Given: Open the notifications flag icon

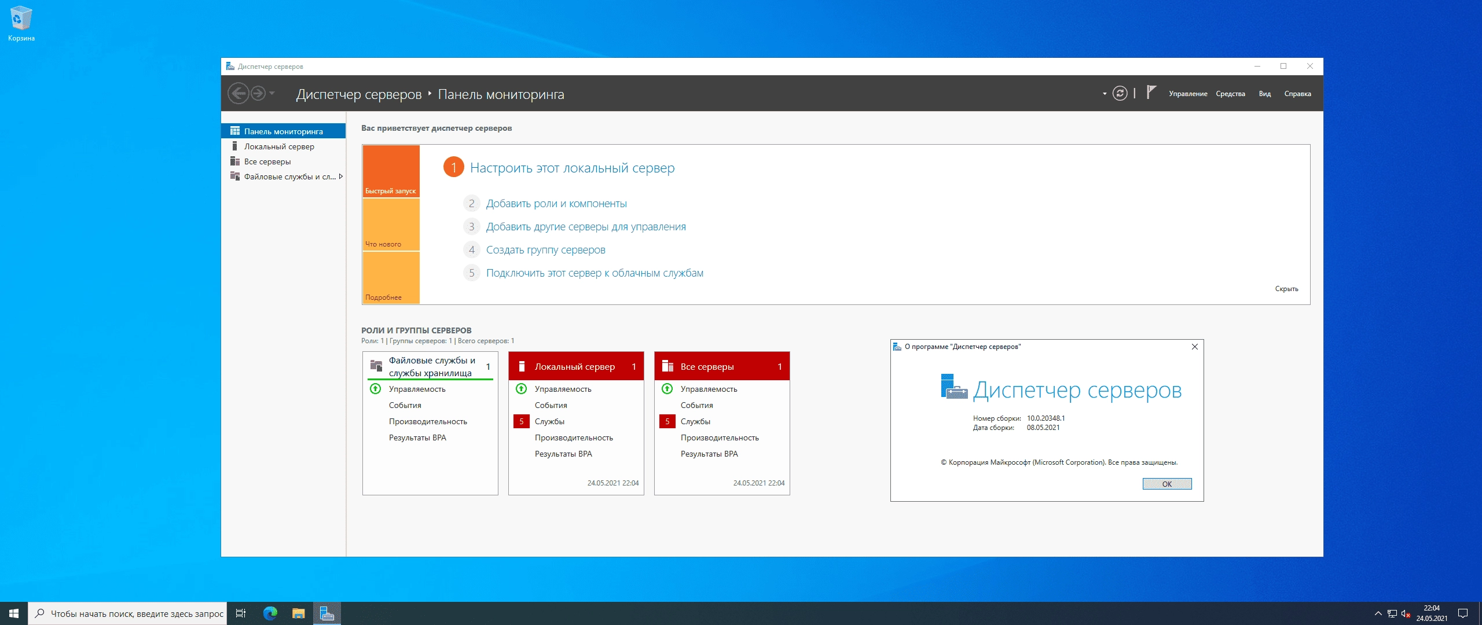Looking at the screenshot, I should [1151, 93].
